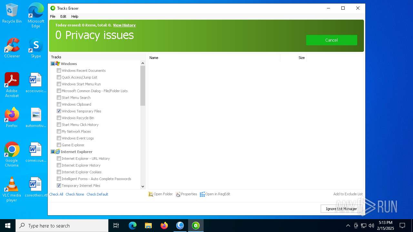Select Start Menu Click History row text
The width and height of the screenshot is (413, 232).
pos(80,125)
